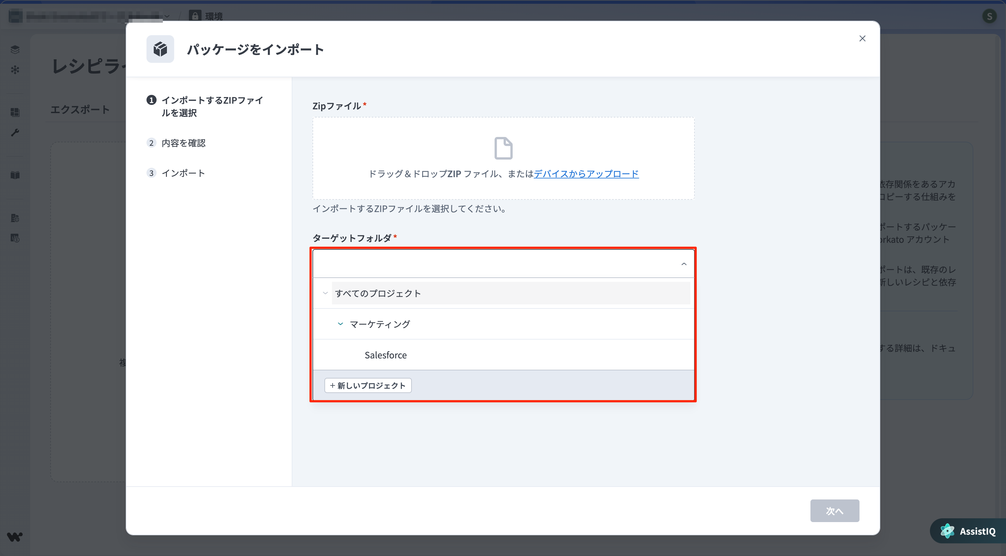Collapse the ターゲットフォルダ dropdown arrow
The width and height of the screenshot is (1006, 556).
point(684,264)
